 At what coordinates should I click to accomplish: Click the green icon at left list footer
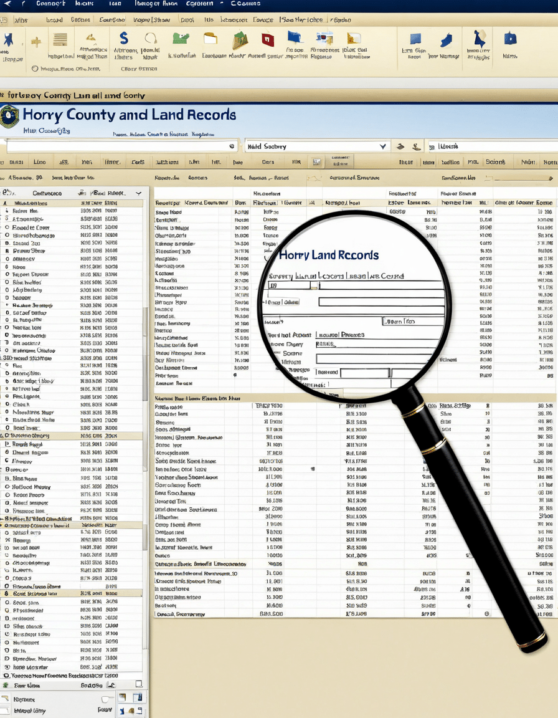point(6,686)
